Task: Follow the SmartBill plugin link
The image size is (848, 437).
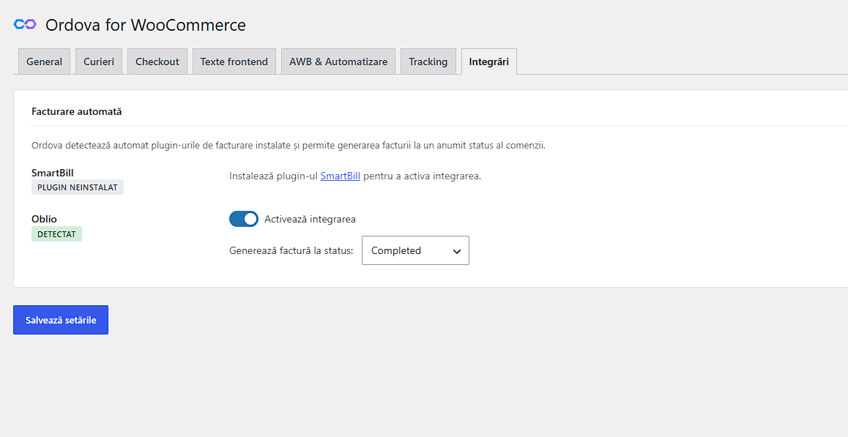Action: tap(341, 176)
